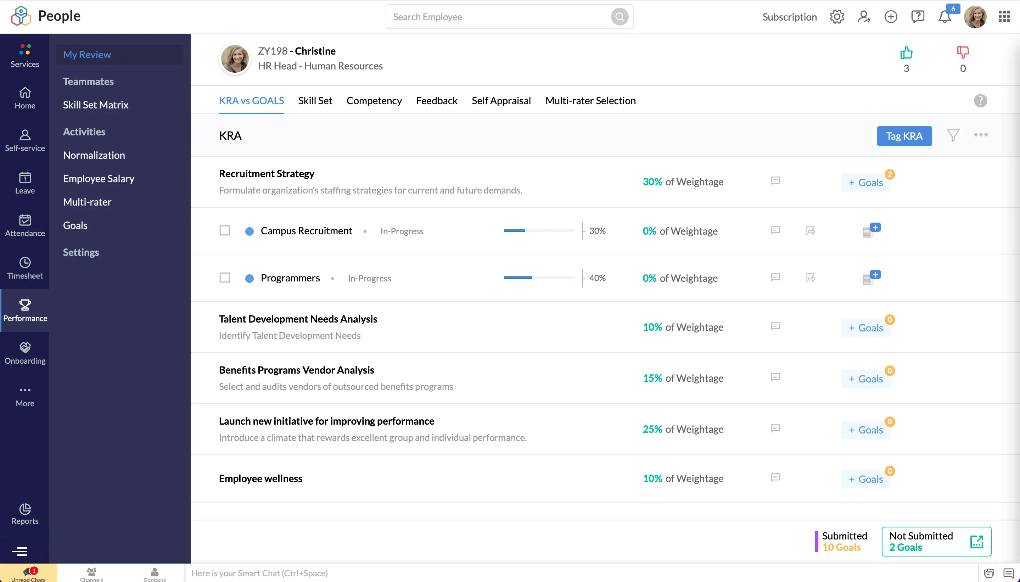Open the Competency tab
Viewport: 1020px width, 582px height.
374,101
